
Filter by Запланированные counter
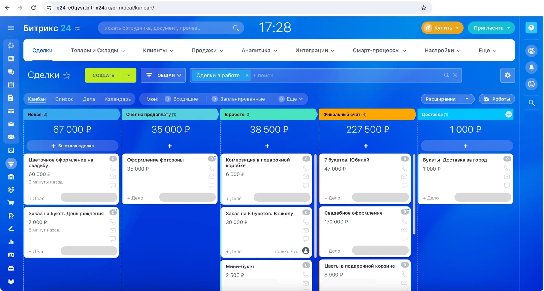point(238,99)
